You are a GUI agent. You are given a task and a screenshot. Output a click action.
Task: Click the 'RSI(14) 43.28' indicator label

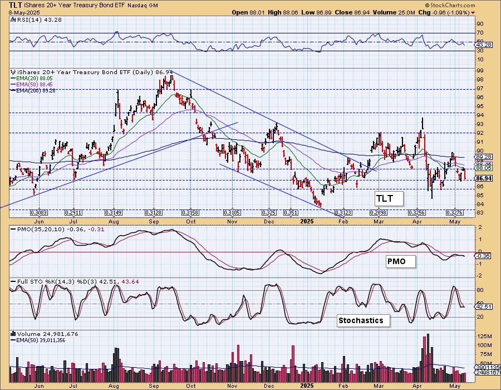(x=39, y=20)
